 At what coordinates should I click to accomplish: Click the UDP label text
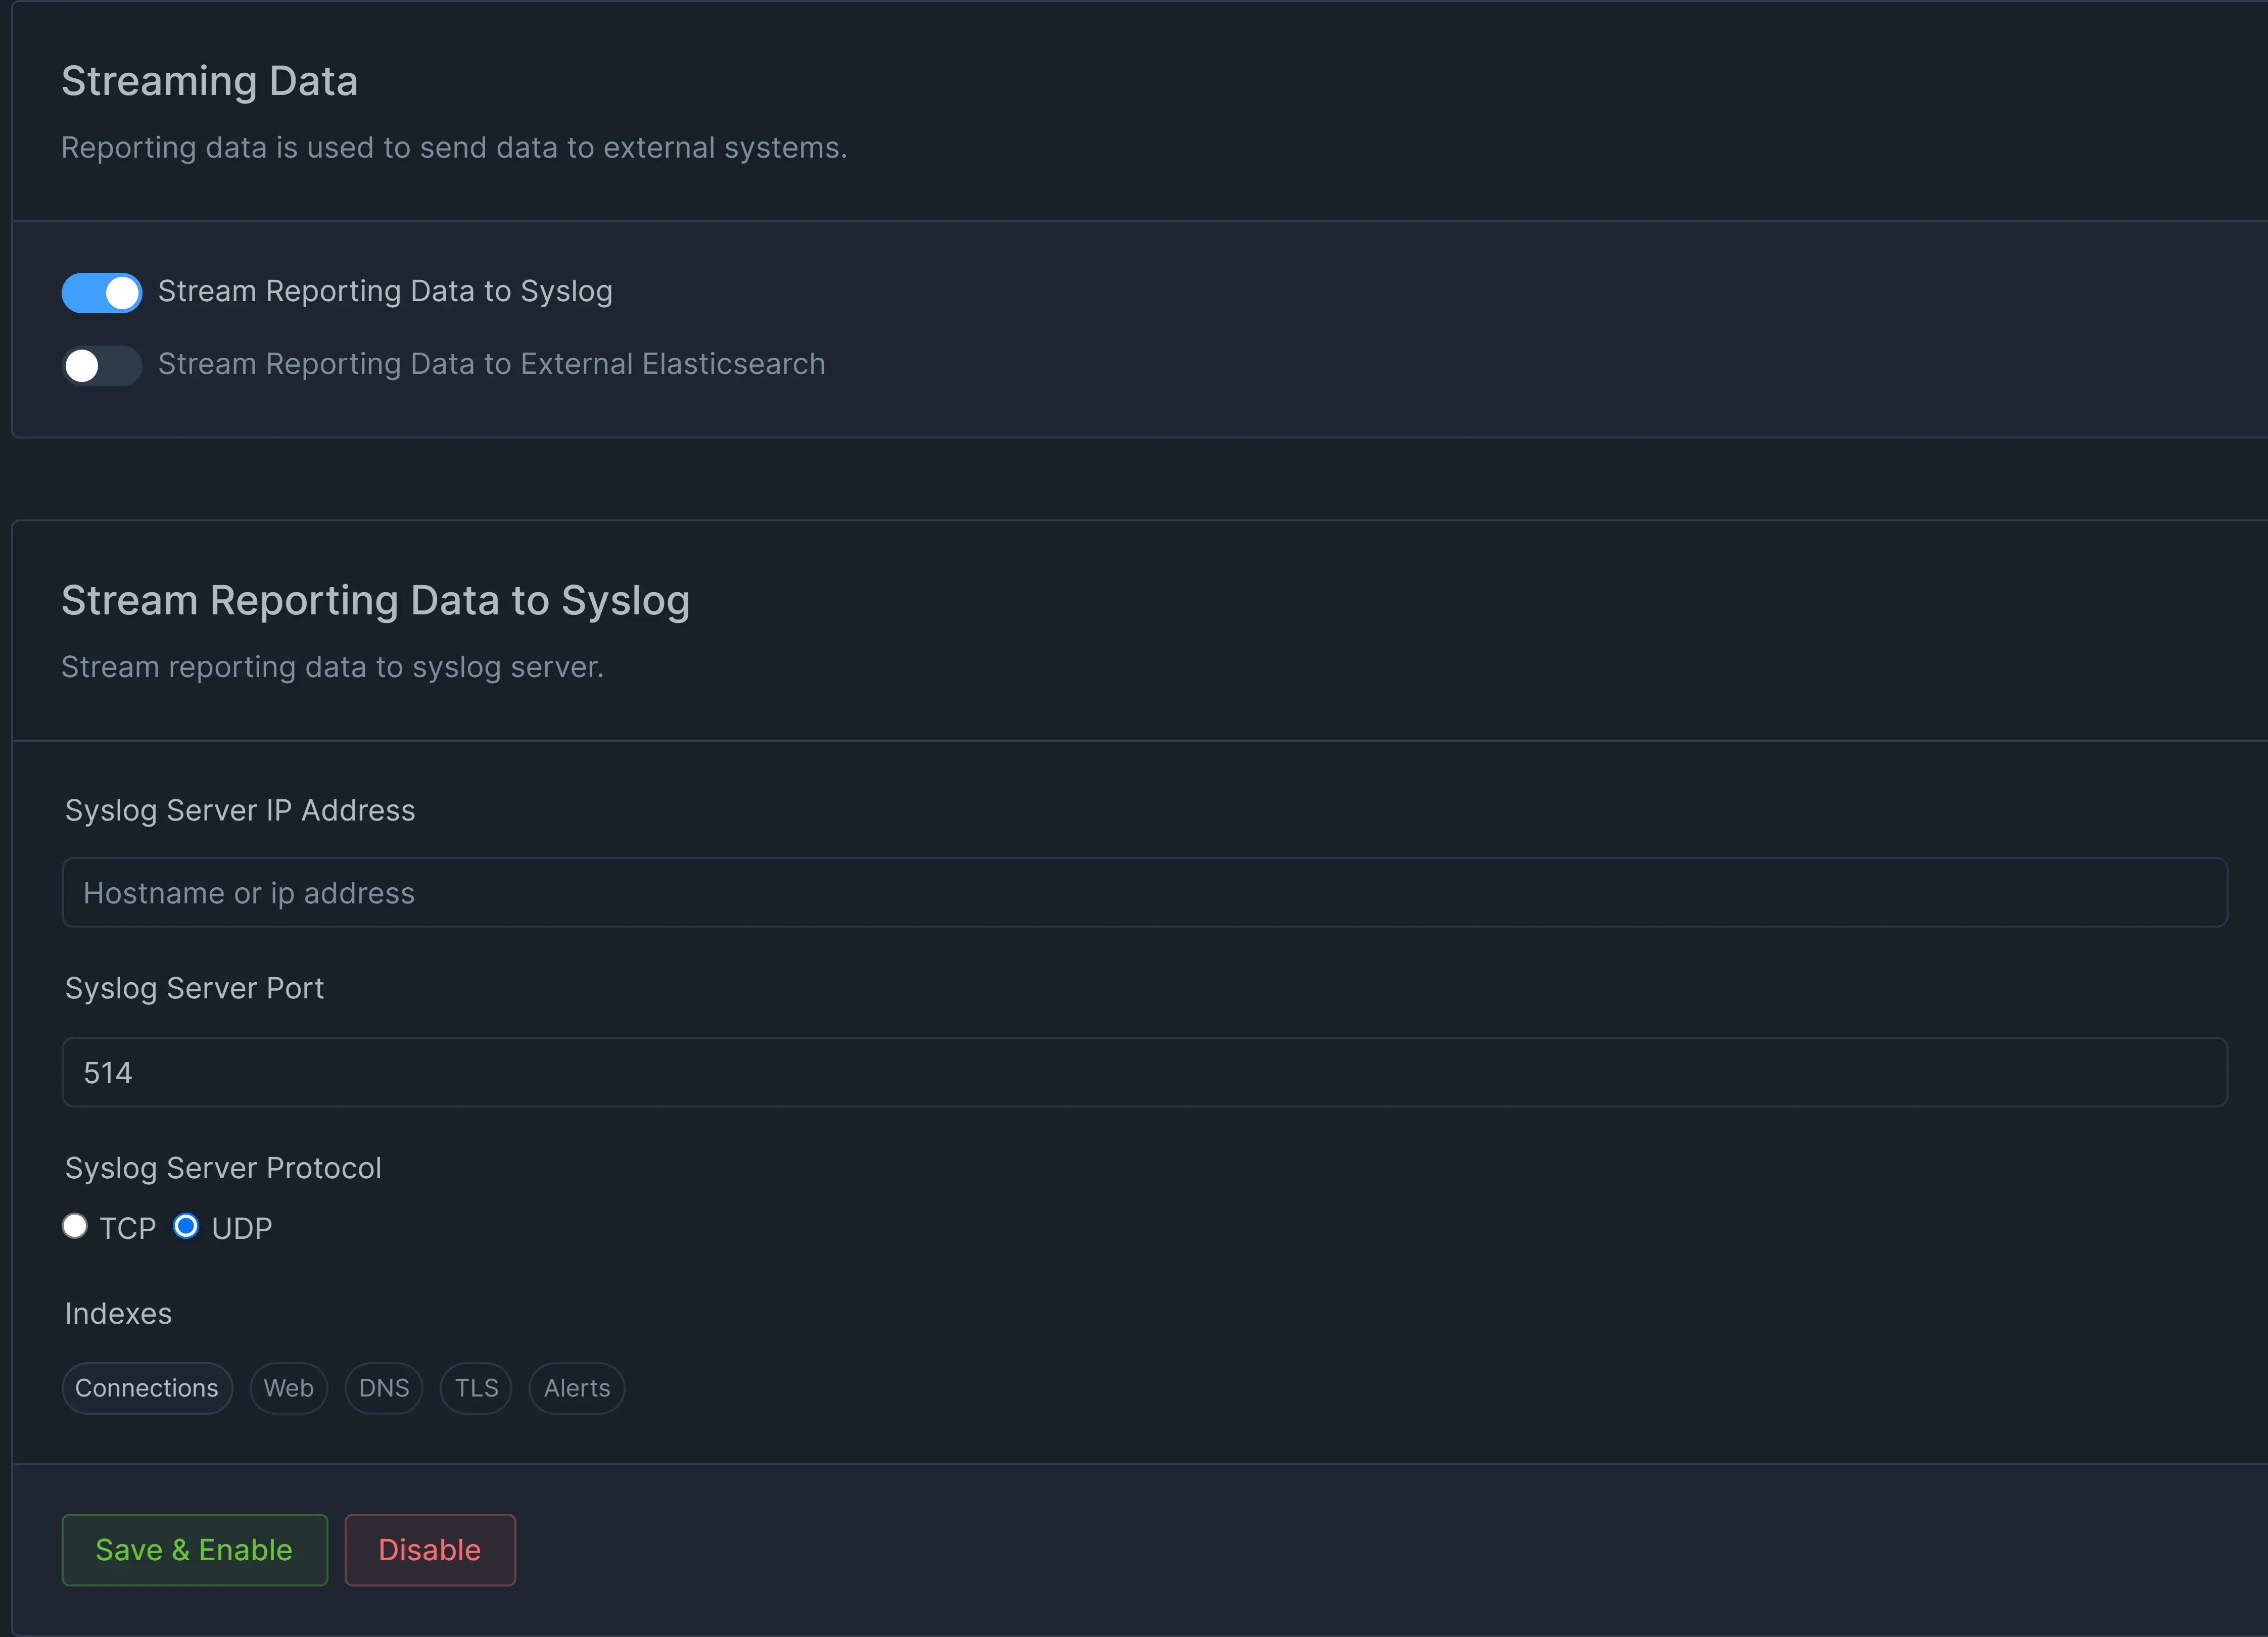tap(242, 1228)
